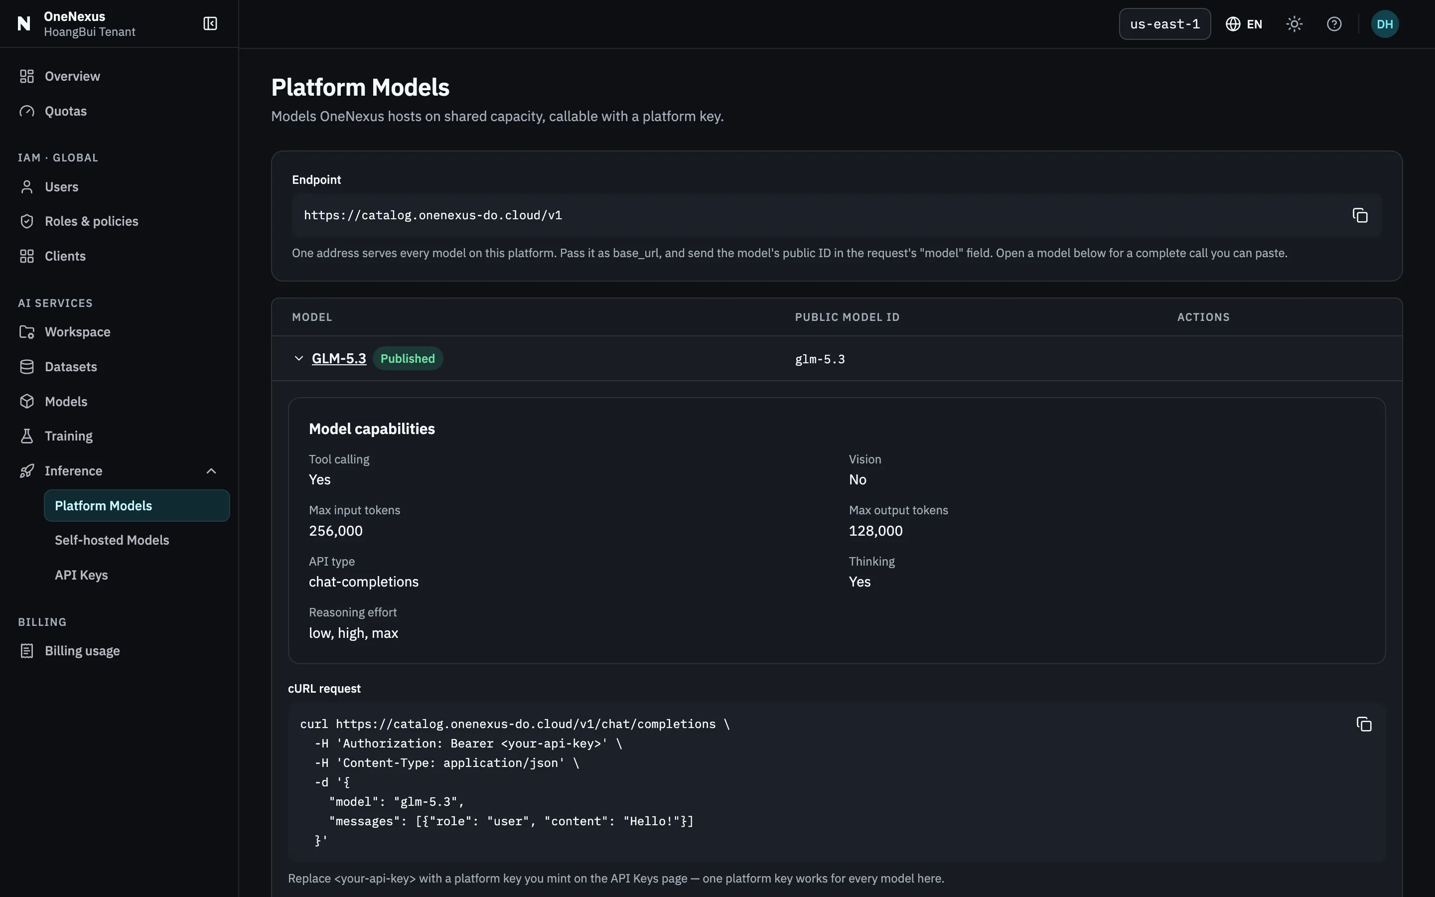
Task: Click the endpoint URL text
Action: 433,215
